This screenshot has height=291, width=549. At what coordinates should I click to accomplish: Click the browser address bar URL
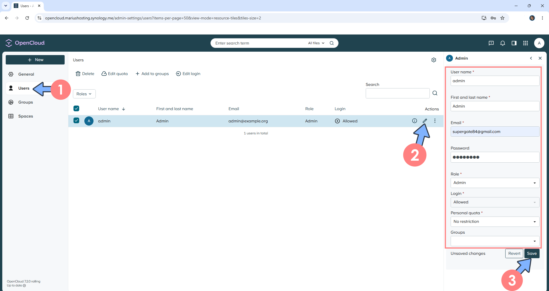click(153, 18)
